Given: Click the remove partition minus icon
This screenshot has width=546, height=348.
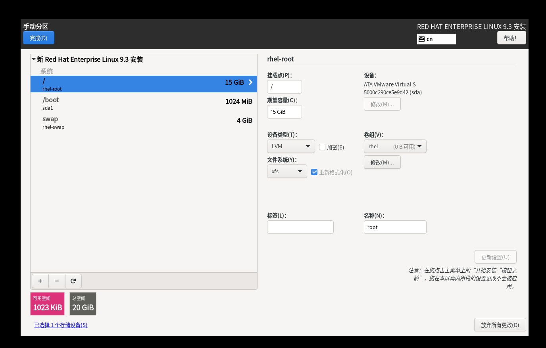Looking at the screenshot, I should click(x=57, y=281).
